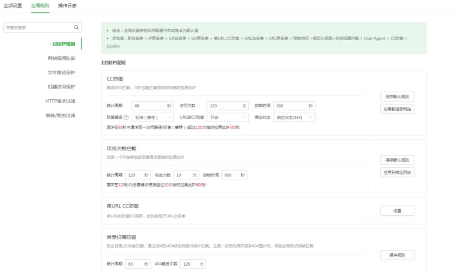Click 保存默认规则 for 攻击次数拦截
Viewport: 459px width, 271px height.
(x=397, y=160)
